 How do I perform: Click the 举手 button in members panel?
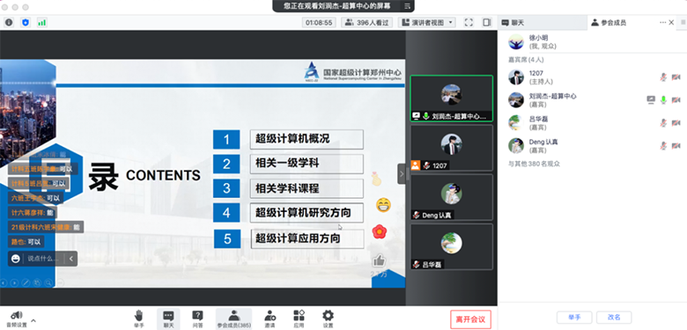[574, 318]
